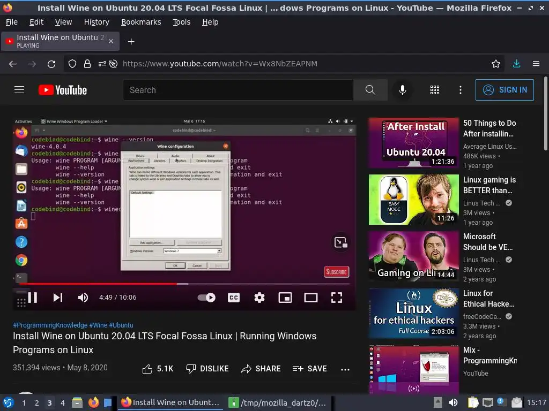
Task: Pause the video with the pause button
Action: pos(33,298)
